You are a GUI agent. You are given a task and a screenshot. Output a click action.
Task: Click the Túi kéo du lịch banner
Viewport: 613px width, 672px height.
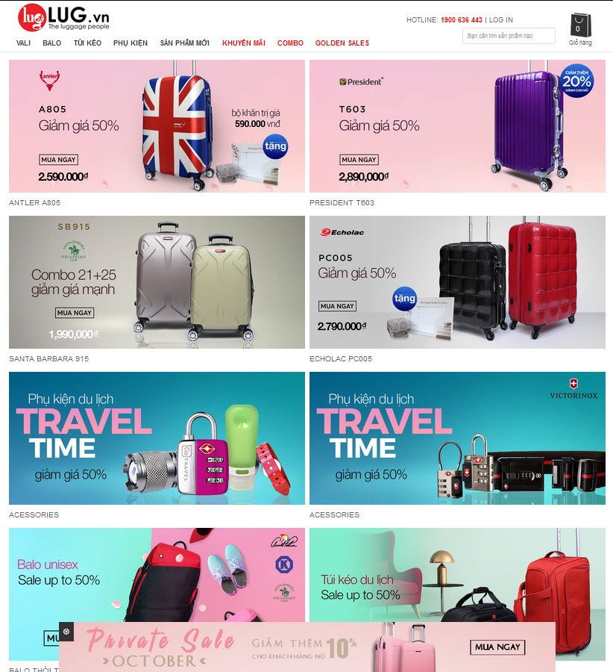click(x=457, y=575)
